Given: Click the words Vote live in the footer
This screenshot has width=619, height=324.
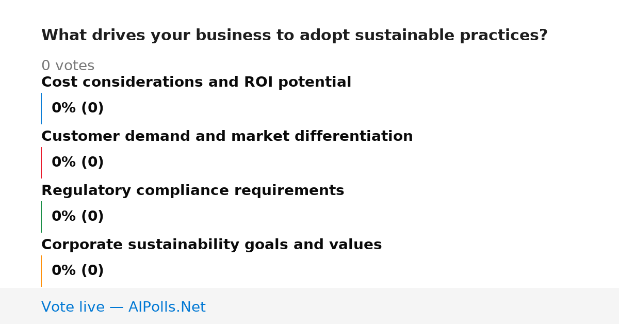Looking at the screenshot, I should coord(73,307).
